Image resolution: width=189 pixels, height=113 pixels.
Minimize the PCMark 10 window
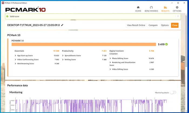(172, 3)
